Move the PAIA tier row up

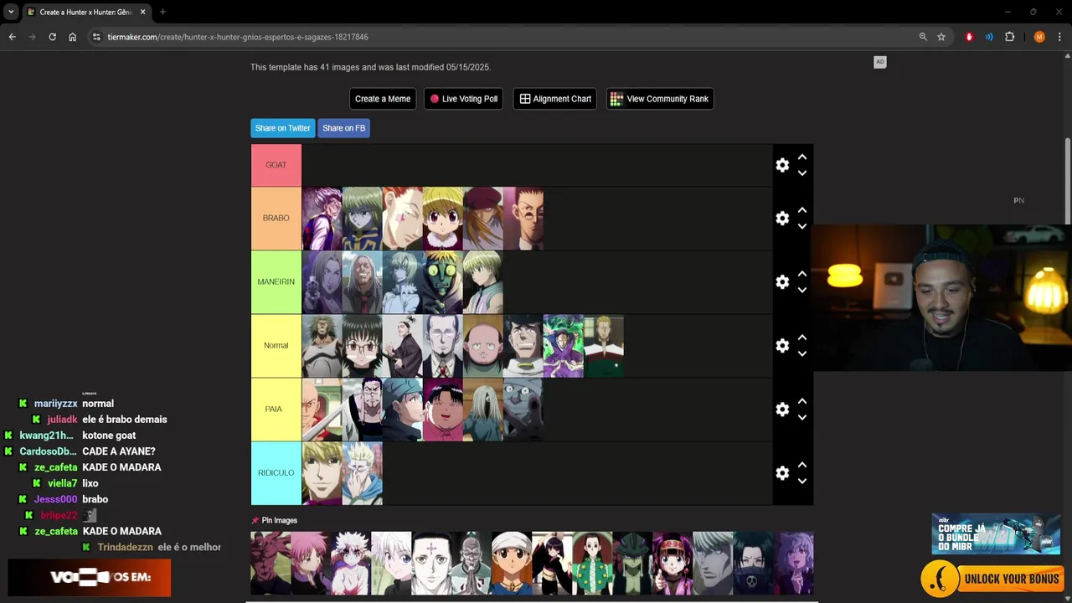pyautogui.click(x=802, y=401)
